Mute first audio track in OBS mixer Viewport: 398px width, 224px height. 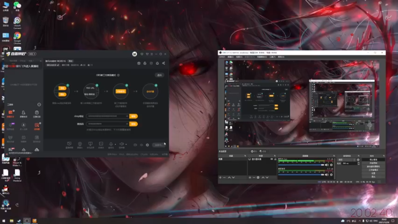327,165
